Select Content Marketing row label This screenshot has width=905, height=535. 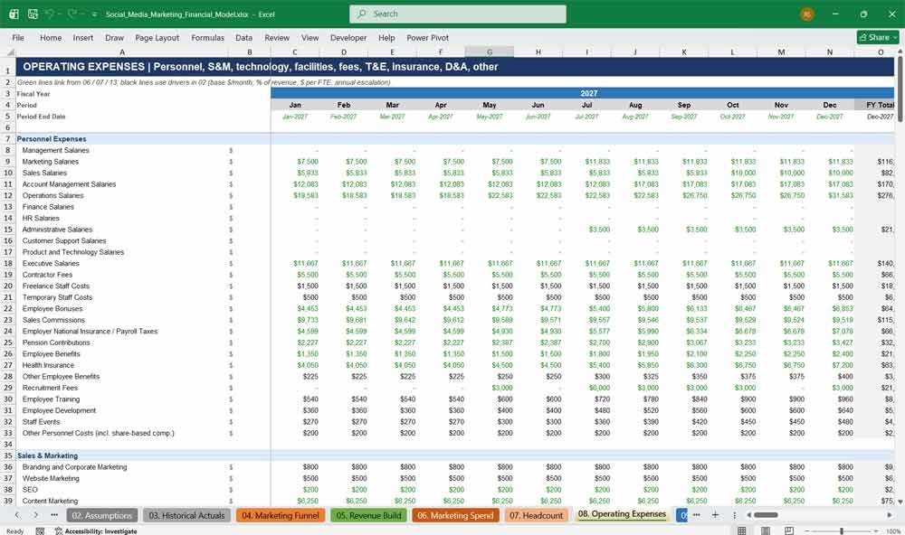[x=50, y=501]
